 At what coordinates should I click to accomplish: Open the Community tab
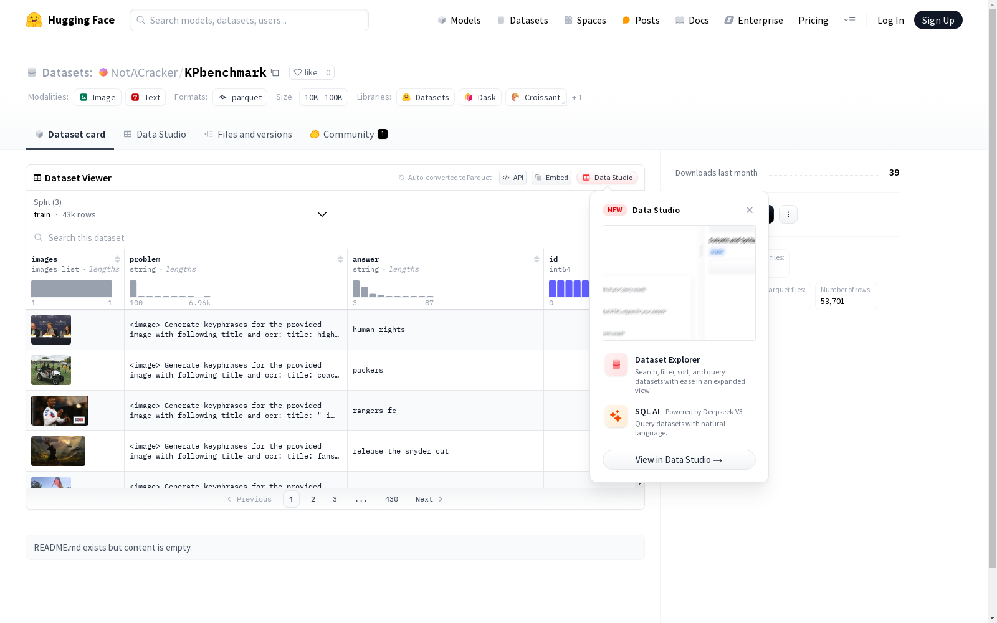click(x=348, y=135)
